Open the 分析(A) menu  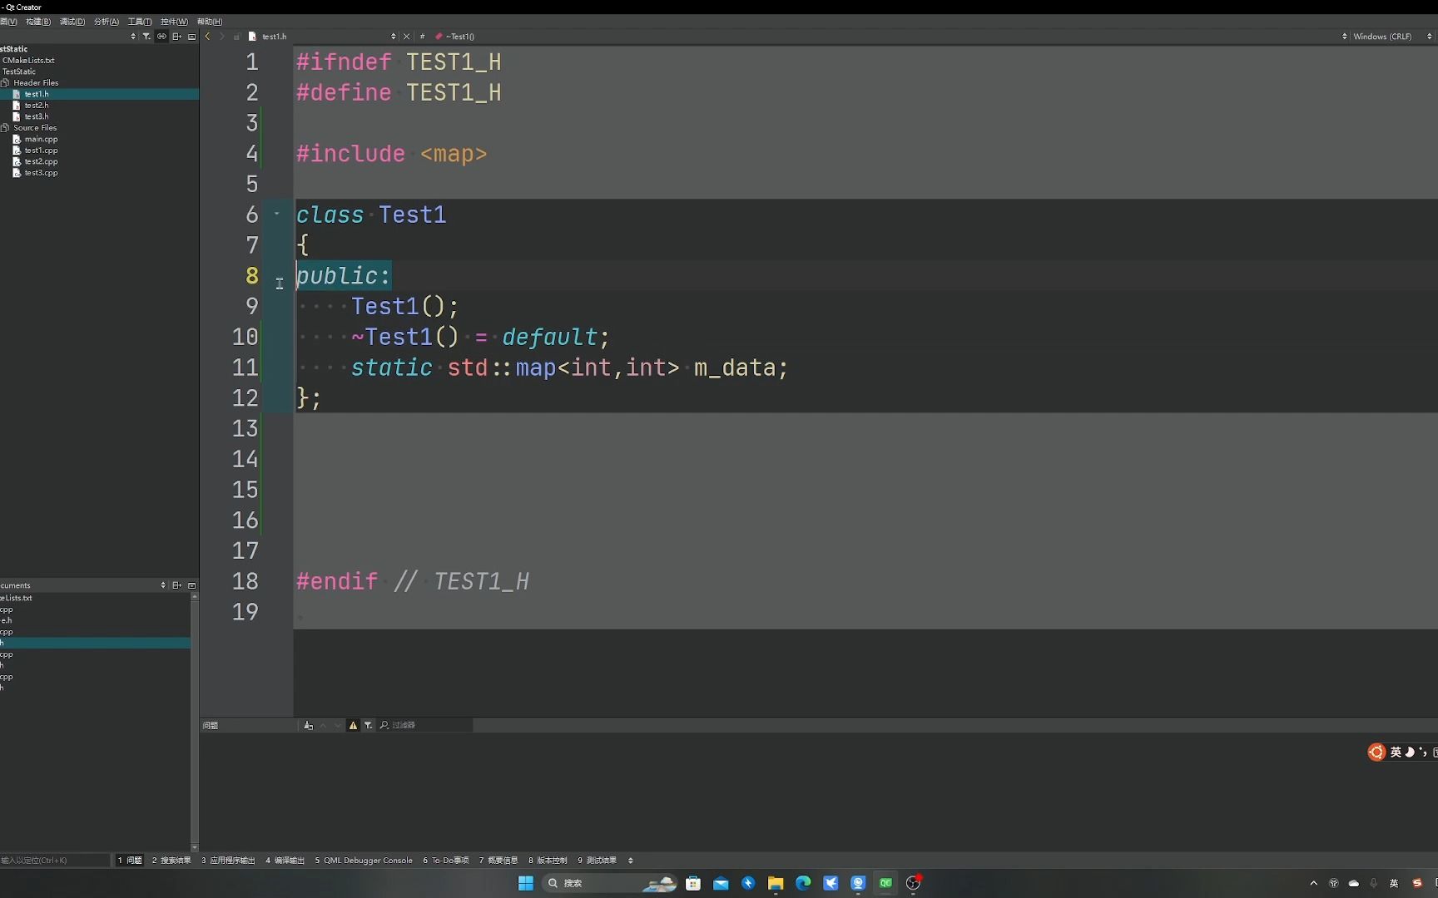click(x=107, y=22)
